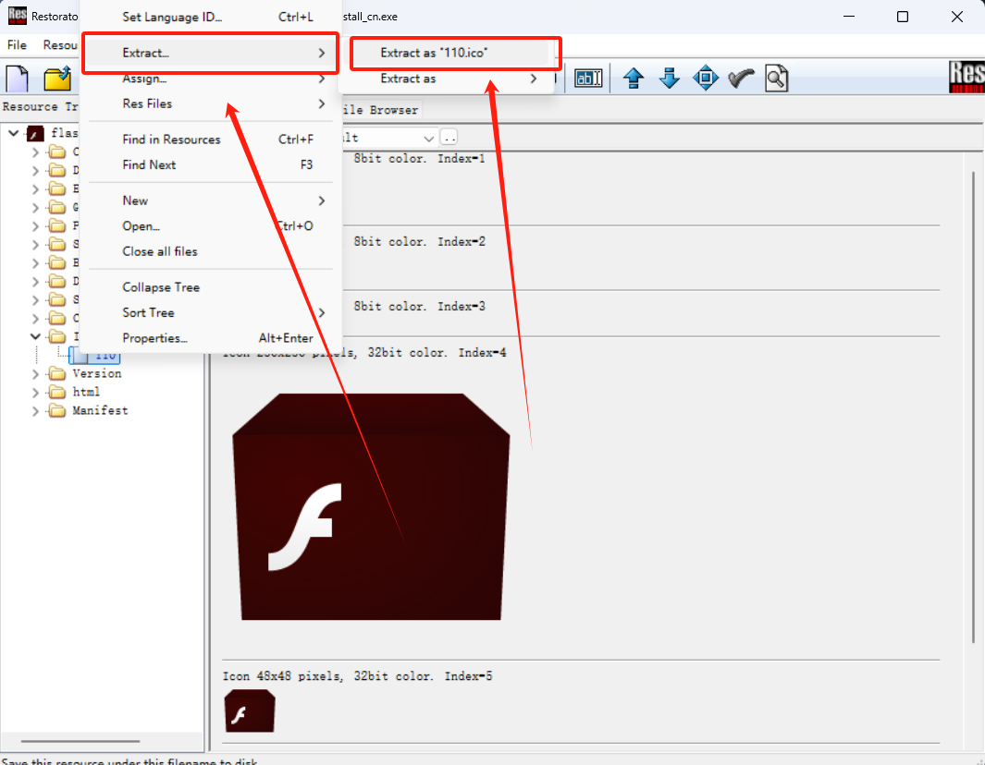Select the Version tree folder label
This screenshot has height=765, width=985.
pos(97,374)
